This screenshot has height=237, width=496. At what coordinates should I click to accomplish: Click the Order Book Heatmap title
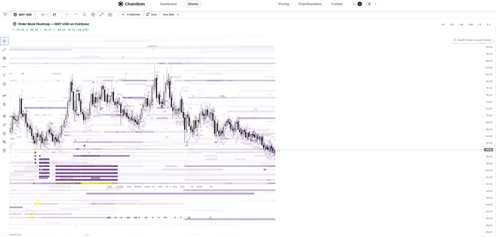point(53,24)
